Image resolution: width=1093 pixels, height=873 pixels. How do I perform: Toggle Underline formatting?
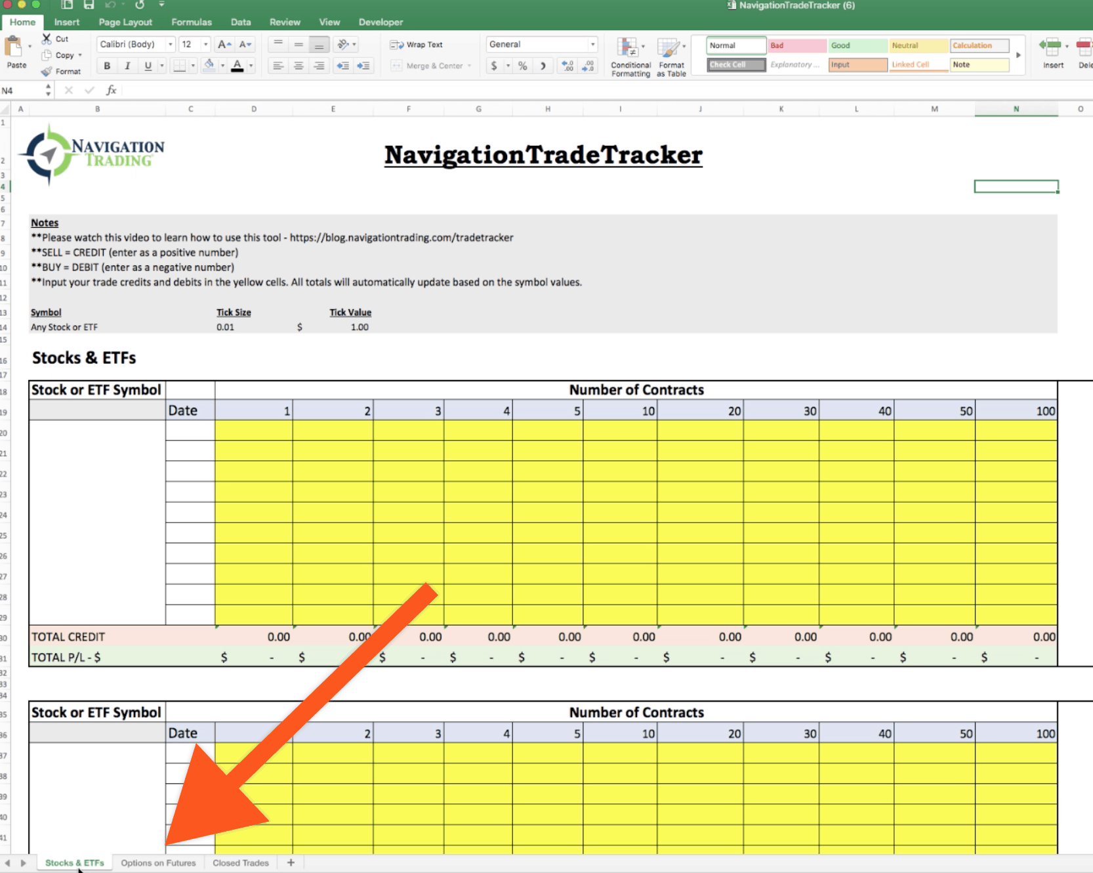[x=148, y=66]
